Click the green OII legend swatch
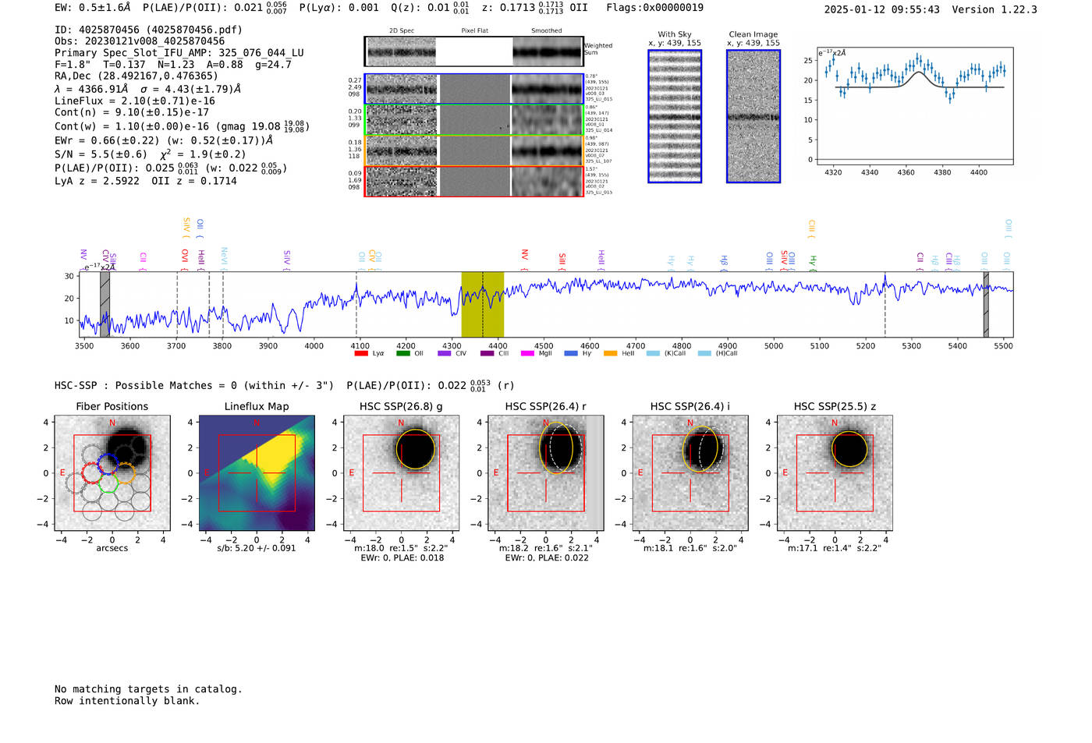This screenshot has width=1092, height=743. (403, 353)
